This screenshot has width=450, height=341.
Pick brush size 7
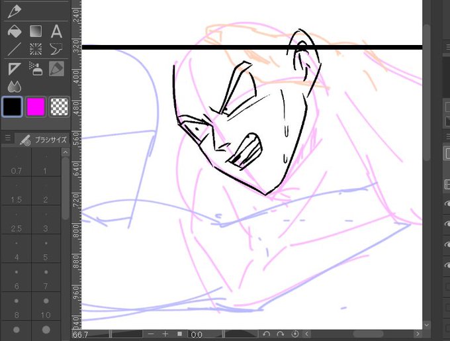pos(46,277)
